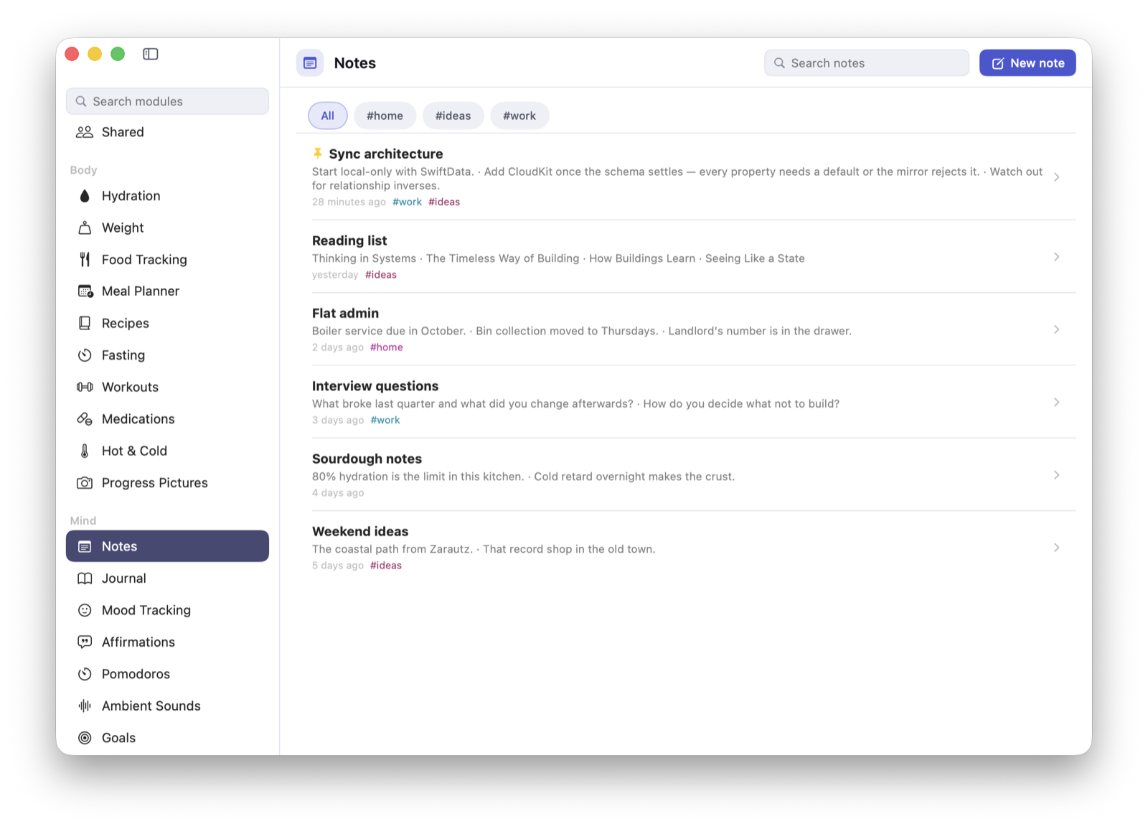The width and height of the screenshot is (1148, 829).
Task: Open Hot & Cold thermometer icon
Action: pos(85,451)
